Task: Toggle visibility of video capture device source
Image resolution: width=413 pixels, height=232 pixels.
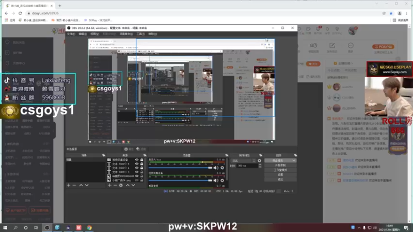Action: click(x=137, y=160)
